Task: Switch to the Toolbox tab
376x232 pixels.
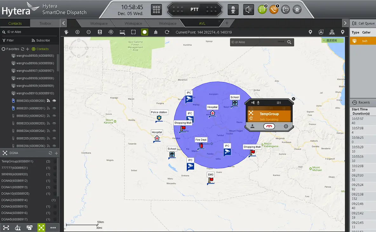Action: click(45, 23)
